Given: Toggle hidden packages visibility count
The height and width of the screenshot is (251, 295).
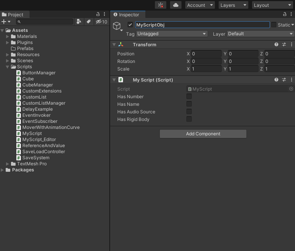Looking at the screenshot, I should [x=101, y=22].
